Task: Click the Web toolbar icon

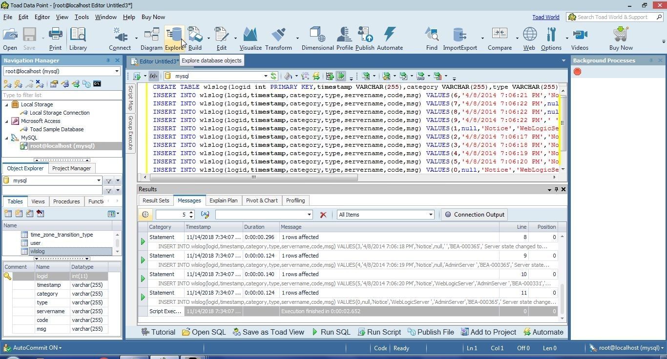Action: [529, 39]
